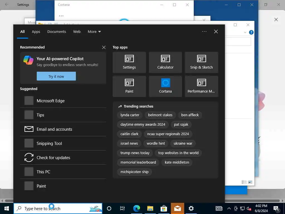This screenshot has width=285, height=214.
Task: Launch Cortana from Top apps
Action: tap(165, 86)
